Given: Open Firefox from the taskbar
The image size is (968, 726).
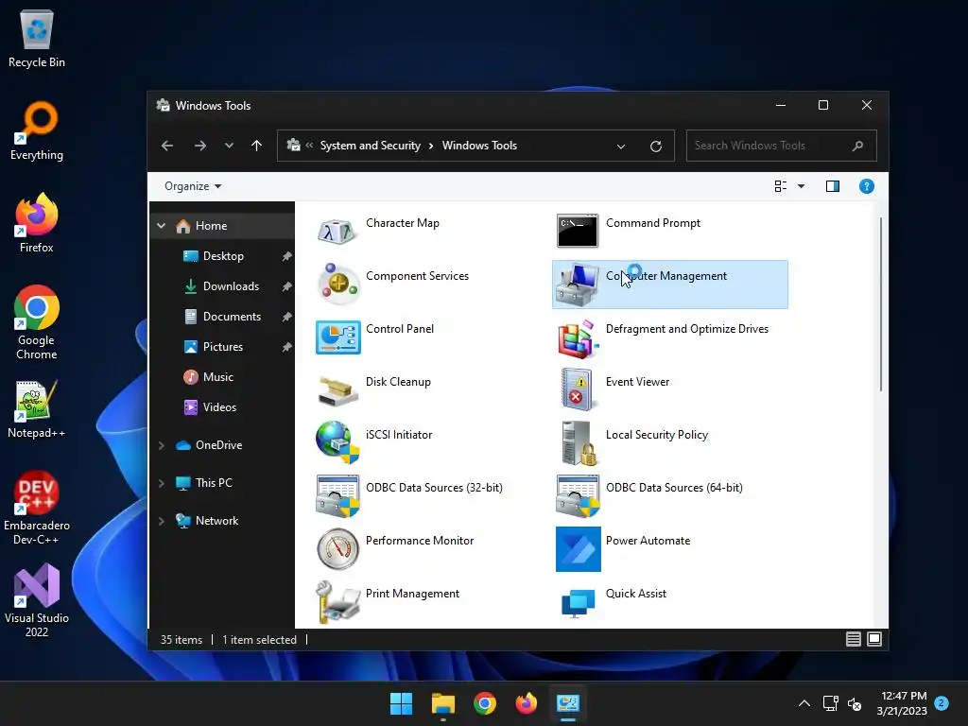Looking at the screenshot, I should pyautogui.click(x=526, y=703).
